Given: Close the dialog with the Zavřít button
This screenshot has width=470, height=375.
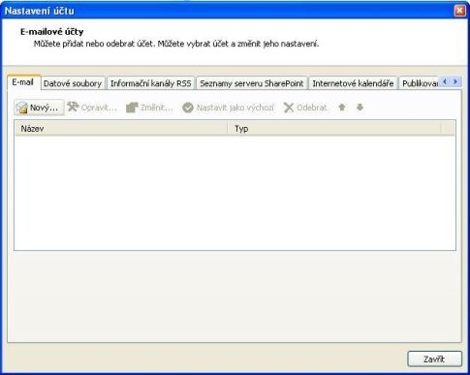Looking at the screenshot, I should click(x=434, y=359).
